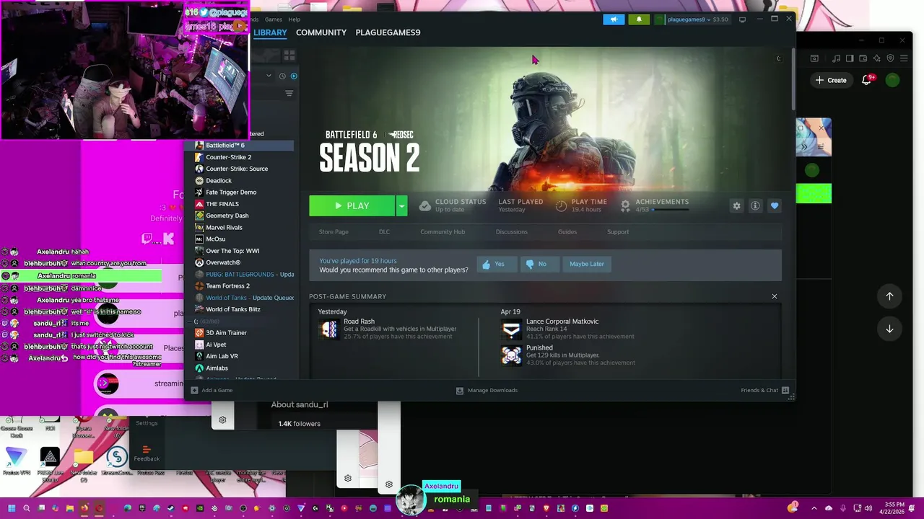Viewport: 924px width, 519px height.
Task: Open Manage Downloads
Action: tap(487, 391)
